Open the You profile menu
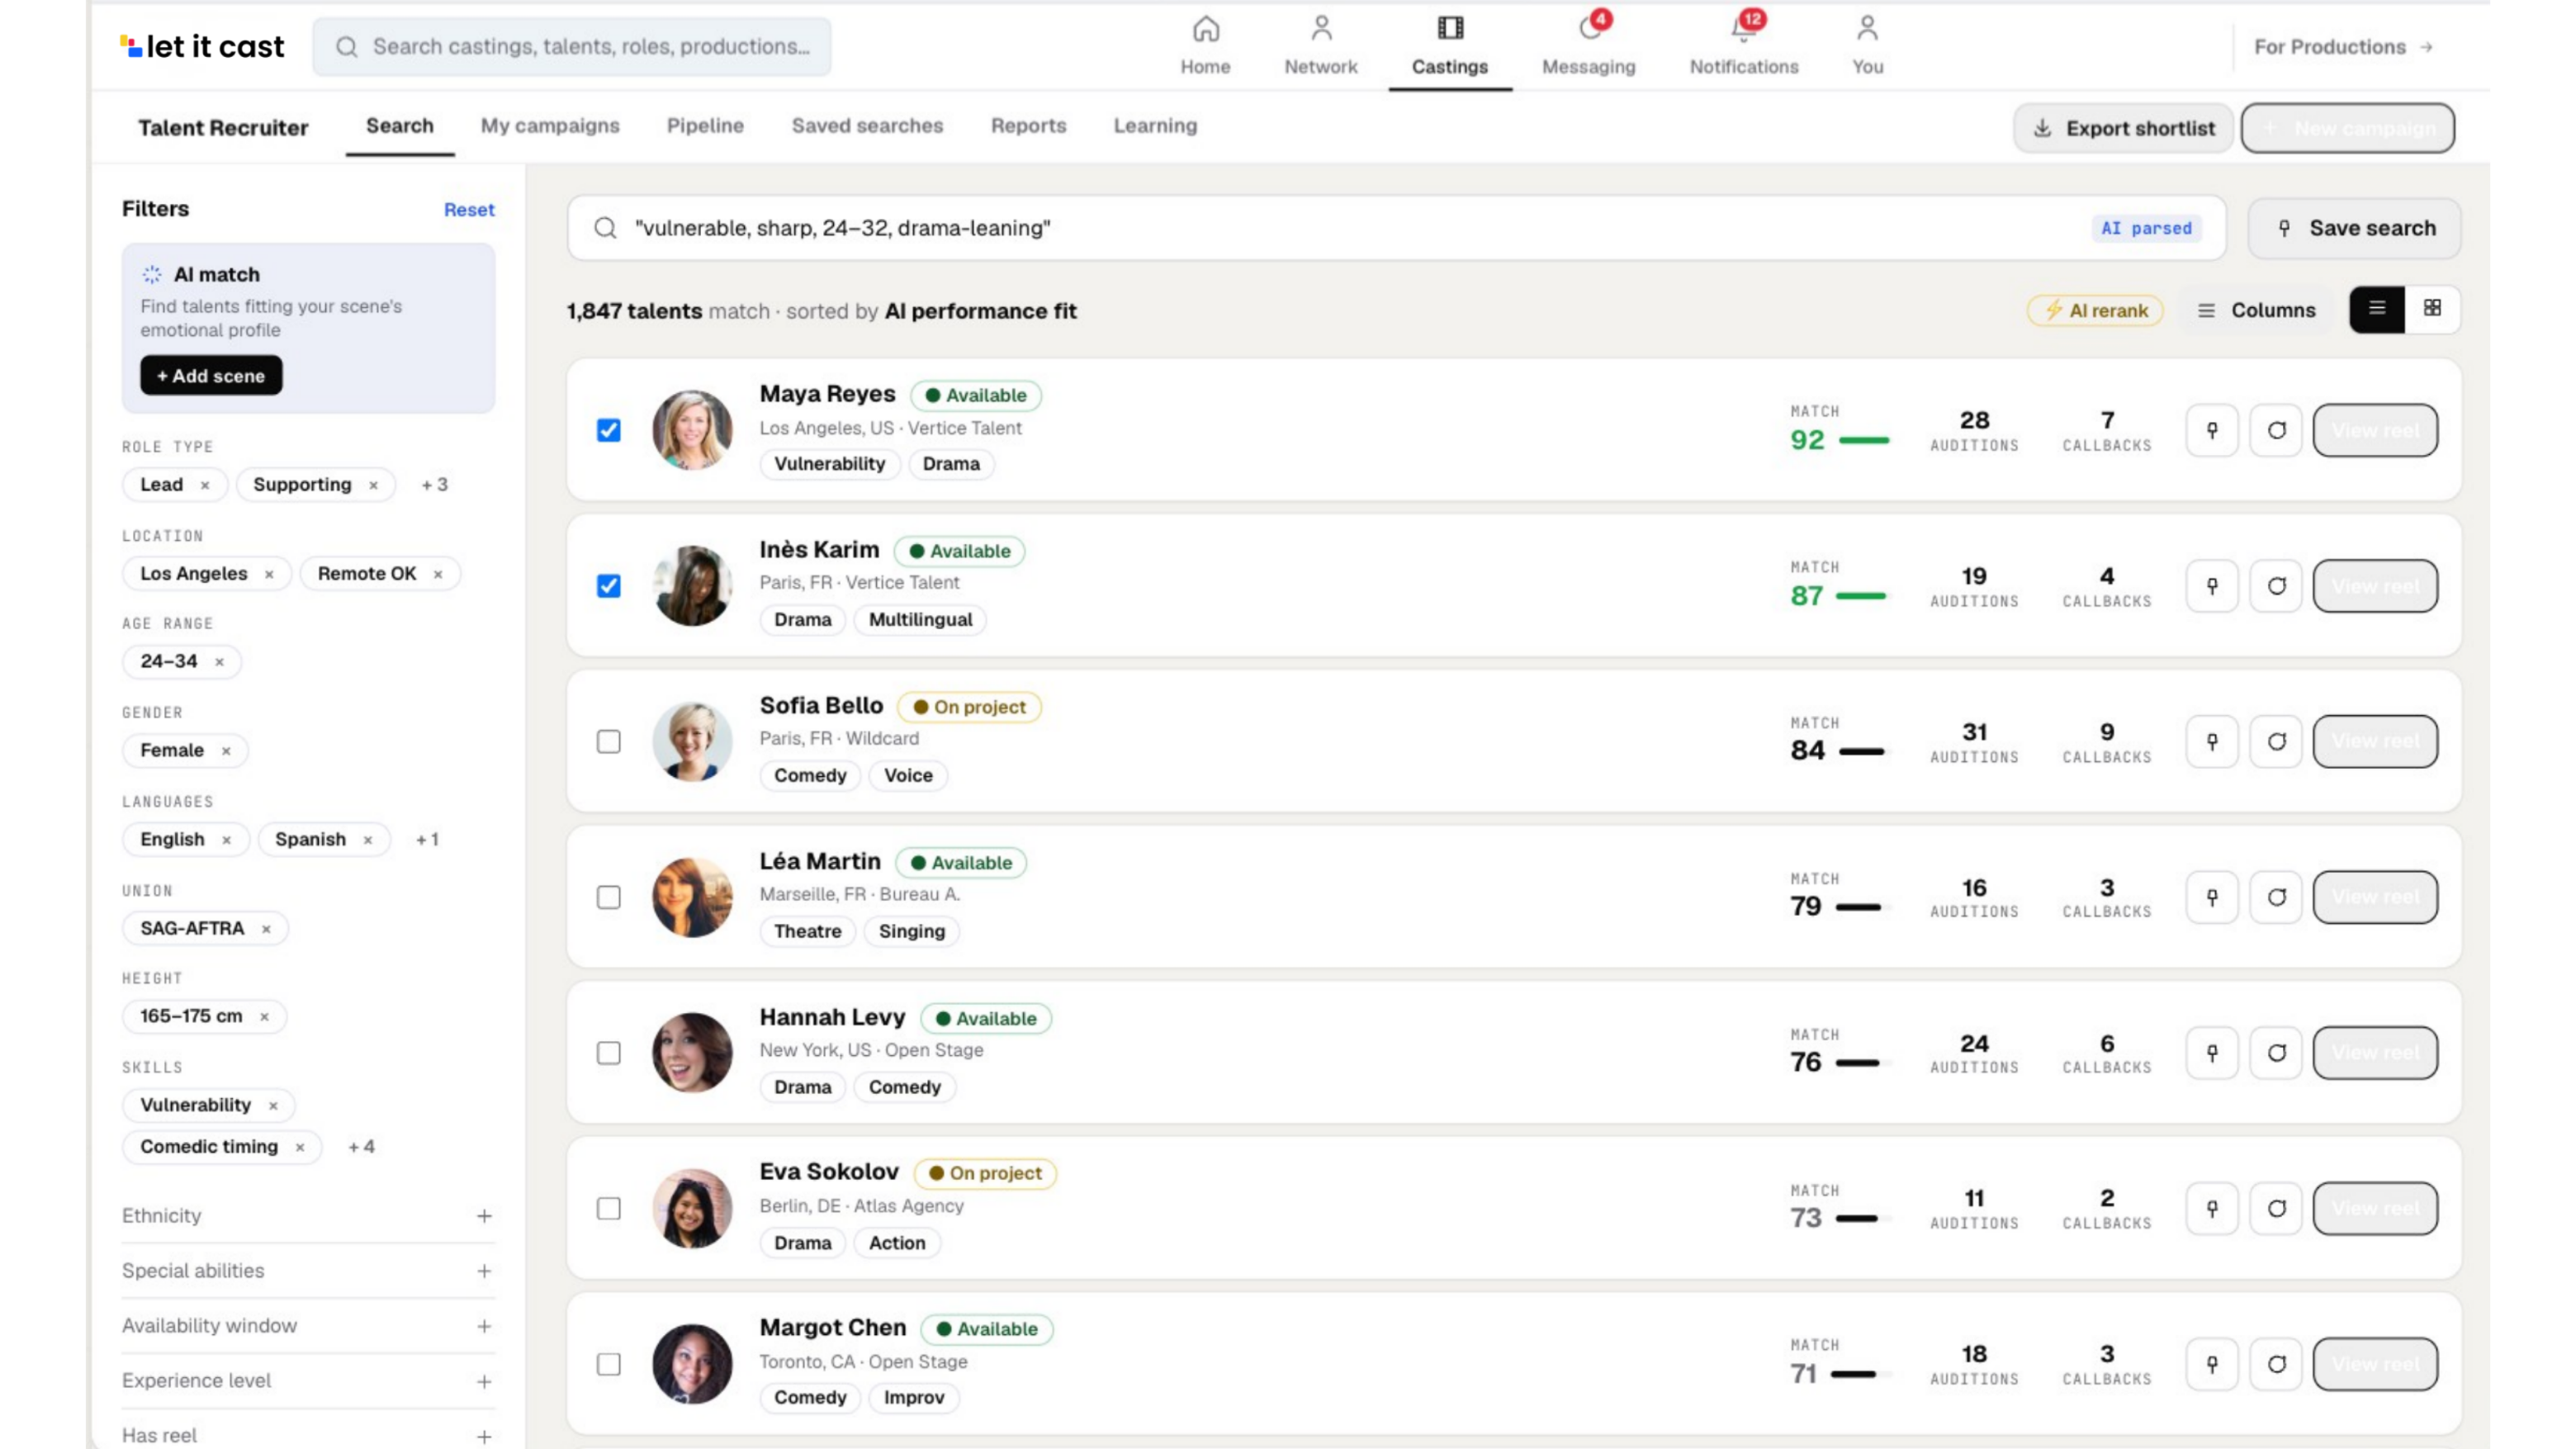 1867,46
